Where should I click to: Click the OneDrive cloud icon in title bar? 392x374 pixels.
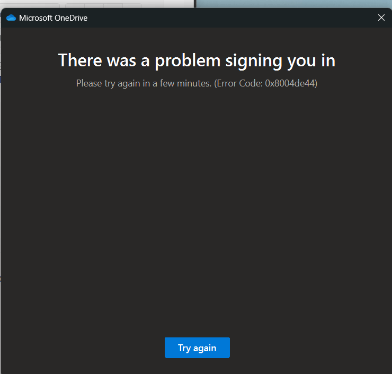click(11, 18)
